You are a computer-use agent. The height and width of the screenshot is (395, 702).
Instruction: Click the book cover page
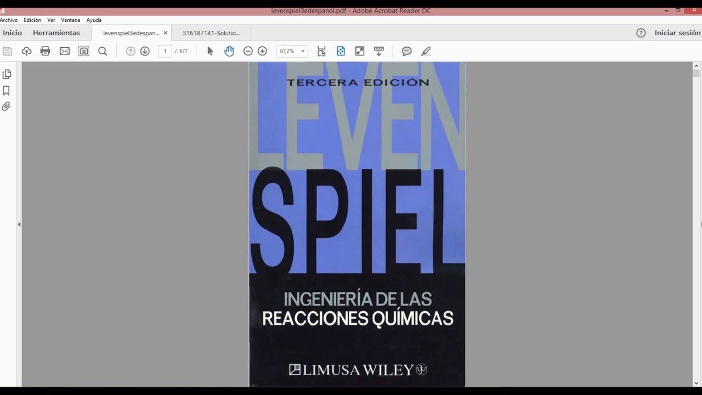(357, 224)
